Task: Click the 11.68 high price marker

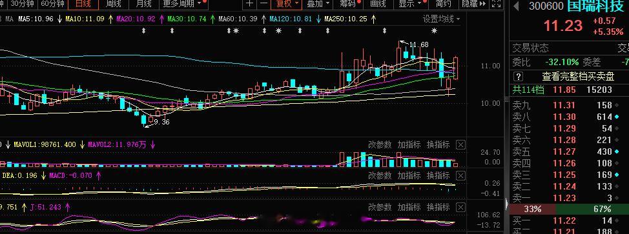Action: (x=419, y=45)
